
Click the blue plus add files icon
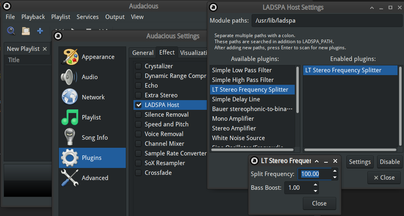click(40, 31)
